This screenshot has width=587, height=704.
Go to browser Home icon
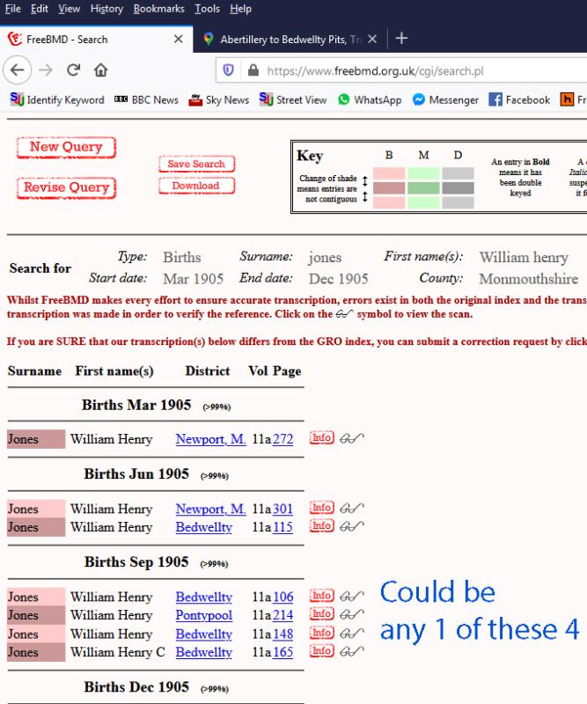point(101,70)
